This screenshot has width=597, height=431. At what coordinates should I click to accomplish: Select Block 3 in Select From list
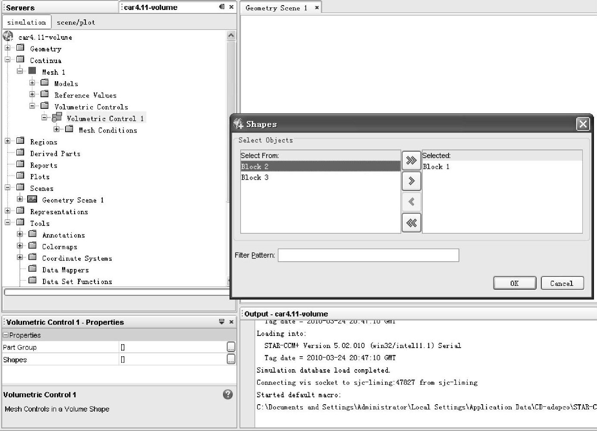[x=320, y=177]
